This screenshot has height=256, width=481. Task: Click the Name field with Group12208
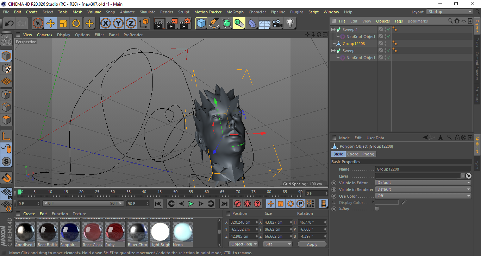point(423,169)
